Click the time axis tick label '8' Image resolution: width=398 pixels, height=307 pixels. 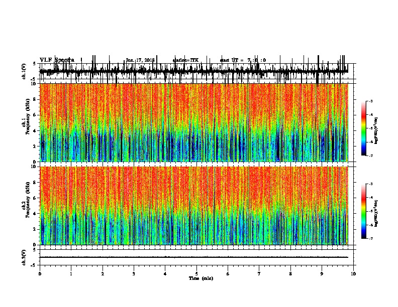[290, 274]
